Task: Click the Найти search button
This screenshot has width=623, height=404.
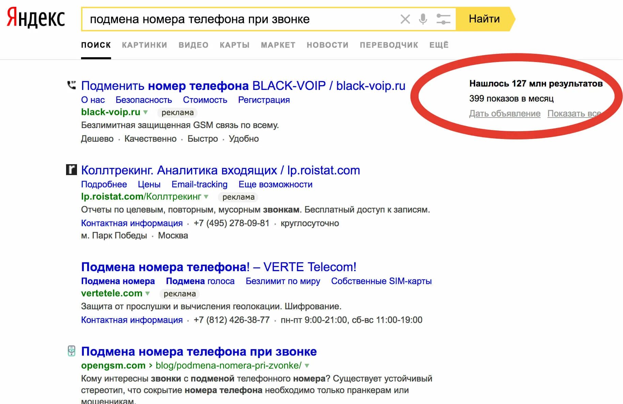Action: (484, 19)
